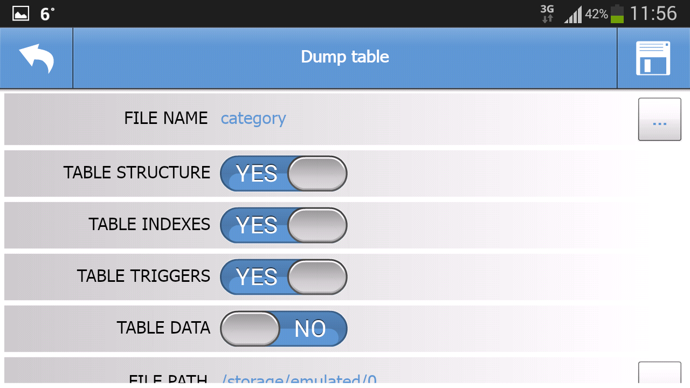The height and width of the screenshot is (388, 690).
Task: Tap the 3G data indicator
Action: 548,12
